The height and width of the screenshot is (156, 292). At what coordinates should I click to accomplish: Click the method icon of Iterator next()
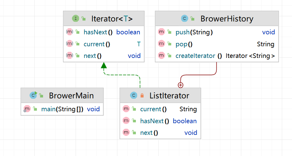[x=69, y=55]
